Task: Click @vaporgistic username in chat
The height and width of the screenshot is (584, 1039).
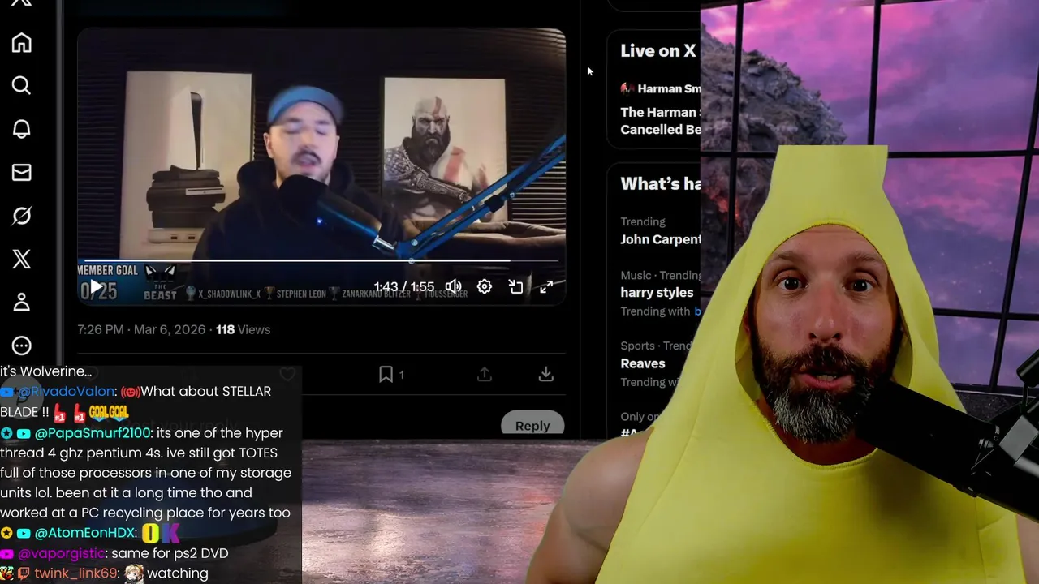Action: point(61,553)
